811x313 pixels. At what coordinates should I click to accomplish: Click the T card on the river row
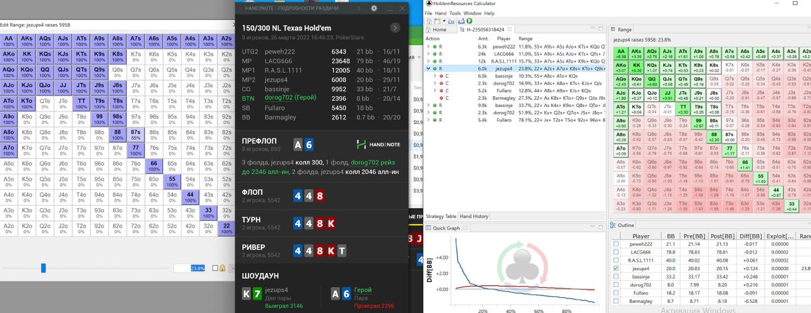pyautogui.click(x=342, y=251)
